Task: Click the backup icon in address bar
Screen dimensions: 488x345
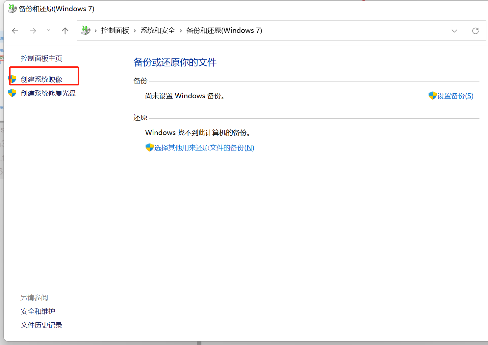Action: [x=86, y=30]
